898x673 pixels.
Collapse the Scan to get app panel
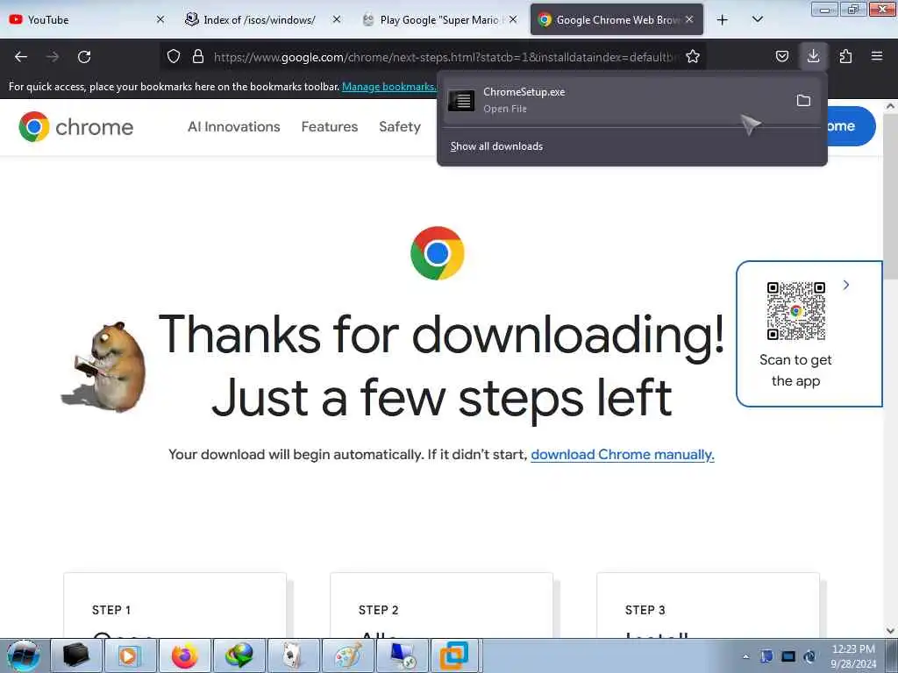click(x=846, y=285)
